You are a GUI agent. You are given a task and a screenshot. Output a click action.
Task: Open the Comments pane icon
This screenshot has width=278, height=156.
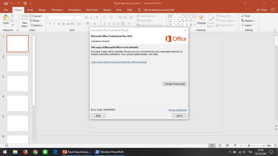[x=273, y=10]
